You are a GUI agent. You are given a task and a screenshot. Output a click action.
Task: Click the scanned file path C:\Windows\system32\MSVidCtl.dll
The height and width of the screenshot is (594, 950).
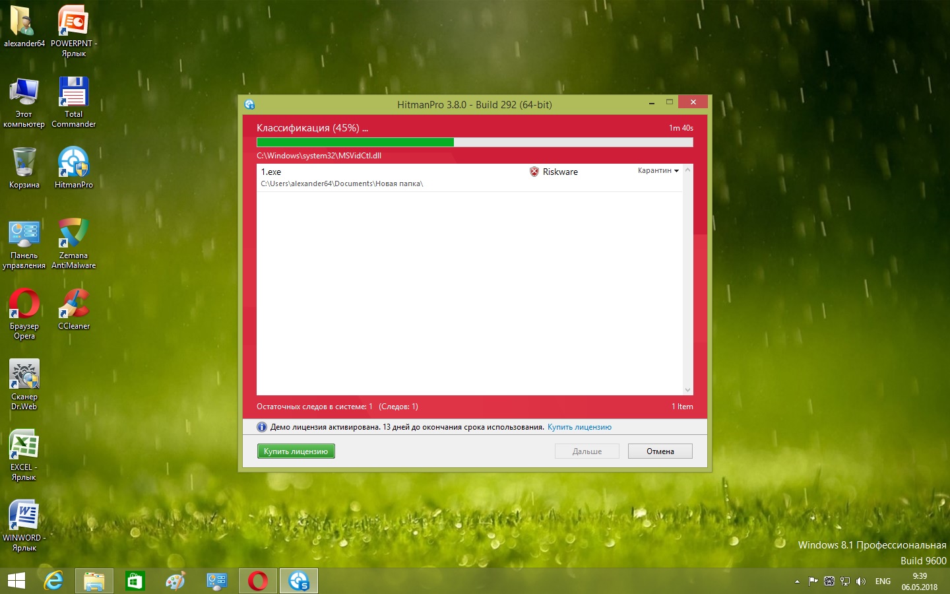[319, 156]
